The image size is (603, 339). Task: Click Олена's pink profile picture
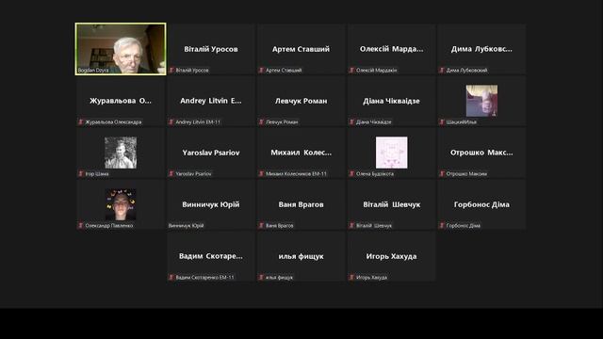pyautogui.click(x=392, y=153)
